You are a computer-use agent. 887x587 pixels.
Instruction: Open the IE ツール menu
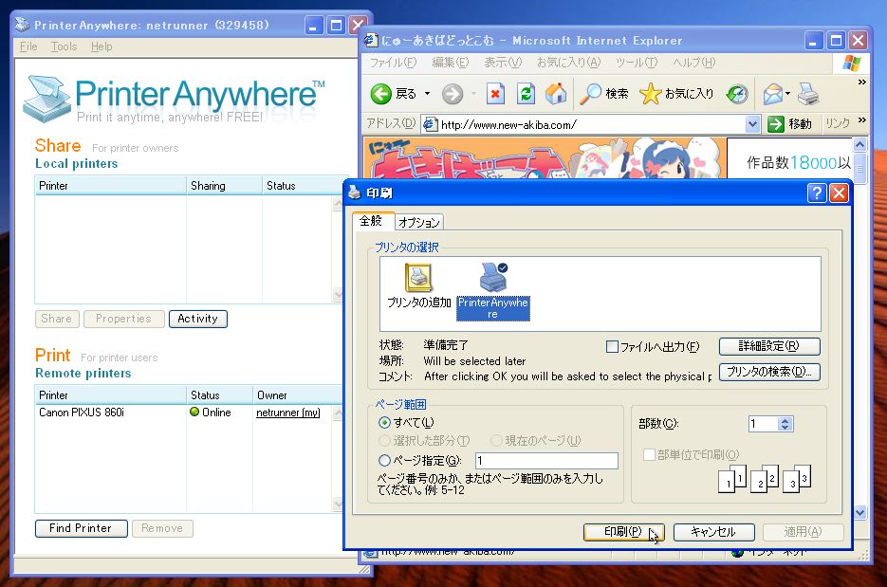pos(637,63)
